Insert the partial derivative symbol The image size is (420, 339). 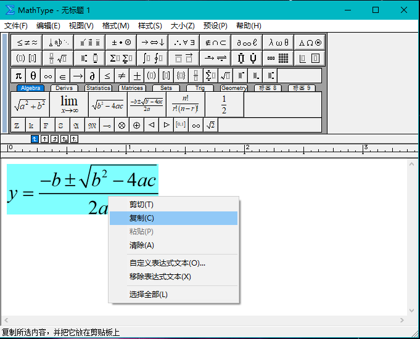point(92,76)
